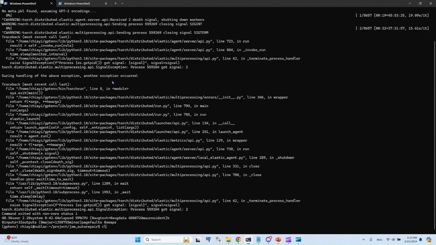Open Task View from the taskbar

[x=198, y=240]
